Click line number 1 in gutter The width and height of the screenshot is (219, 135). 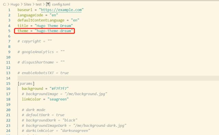coord(9,10)
